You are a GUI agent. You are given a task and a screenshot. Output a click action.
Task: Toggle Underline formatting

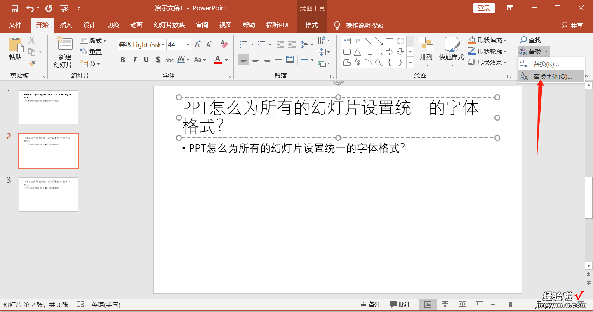pyautogui.click(x=146, y=60)
